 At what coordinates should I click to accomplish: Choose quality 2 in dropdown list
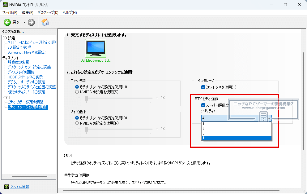click(x=237, y=129)
